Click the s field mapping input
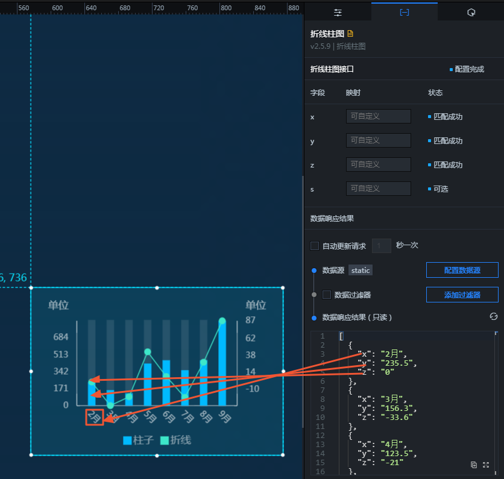504x479 pixels. tap(379, 189)
